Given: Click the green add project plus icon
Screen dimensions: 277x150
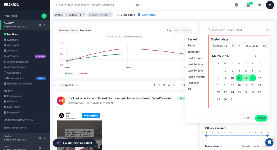Looking at the screenshot, I should [44, 16].
